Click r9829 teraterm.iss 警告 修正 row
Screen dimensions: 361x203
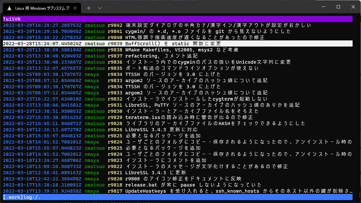click(x=178, y=117)
